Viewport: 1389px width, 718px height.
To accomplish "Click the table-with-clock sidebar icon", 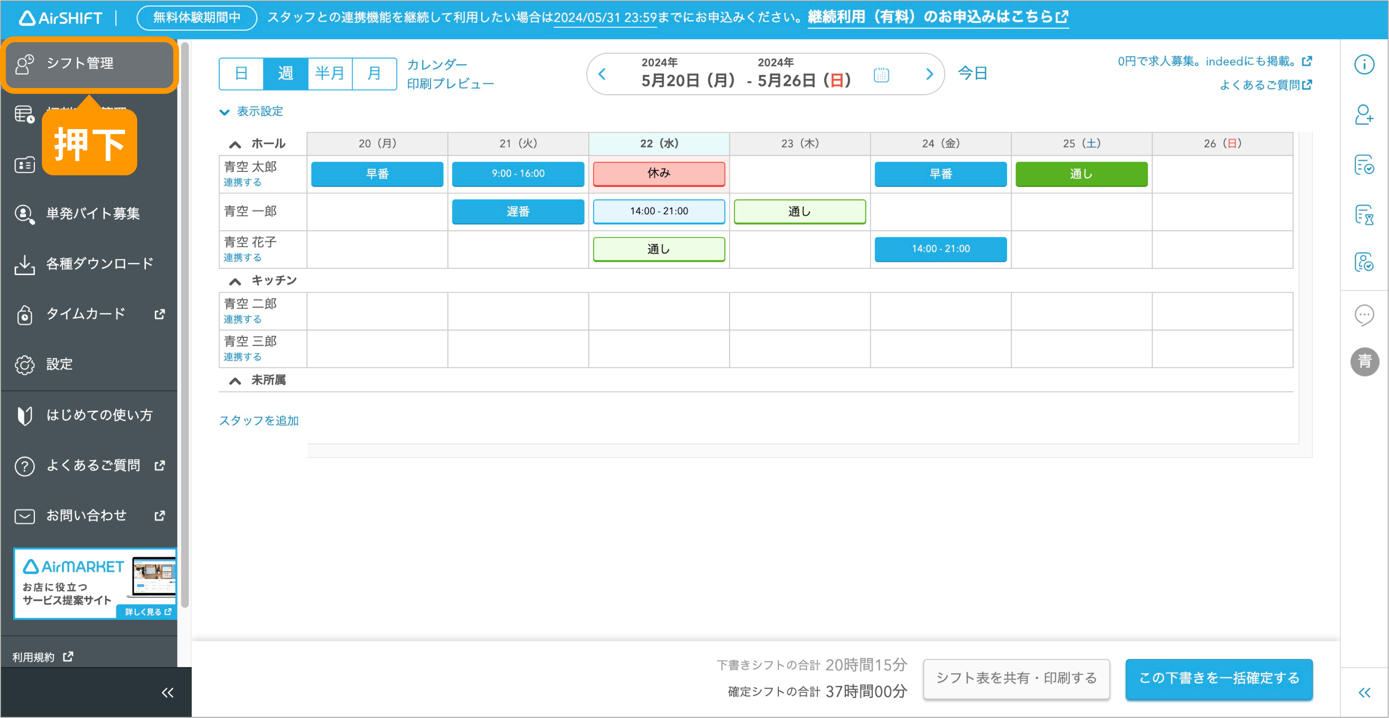I will click(24, 114).
